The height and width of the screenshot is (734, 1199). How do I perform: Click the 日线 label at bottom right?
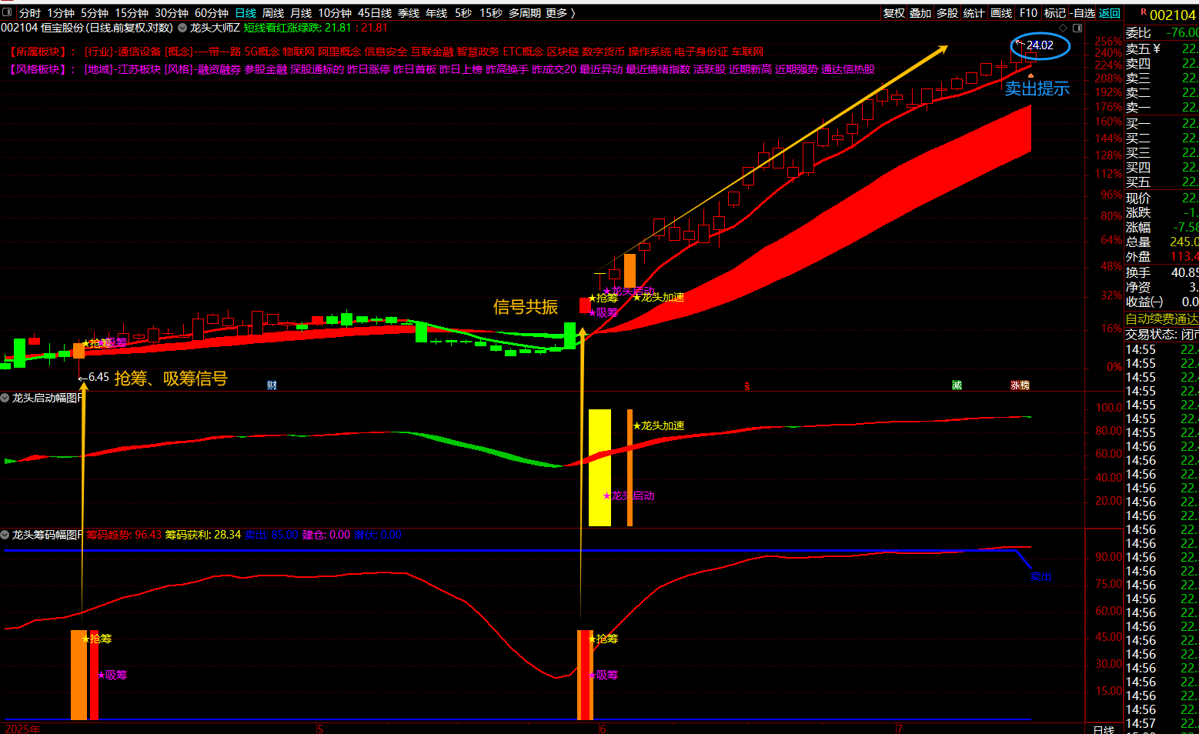[1104, 729]
